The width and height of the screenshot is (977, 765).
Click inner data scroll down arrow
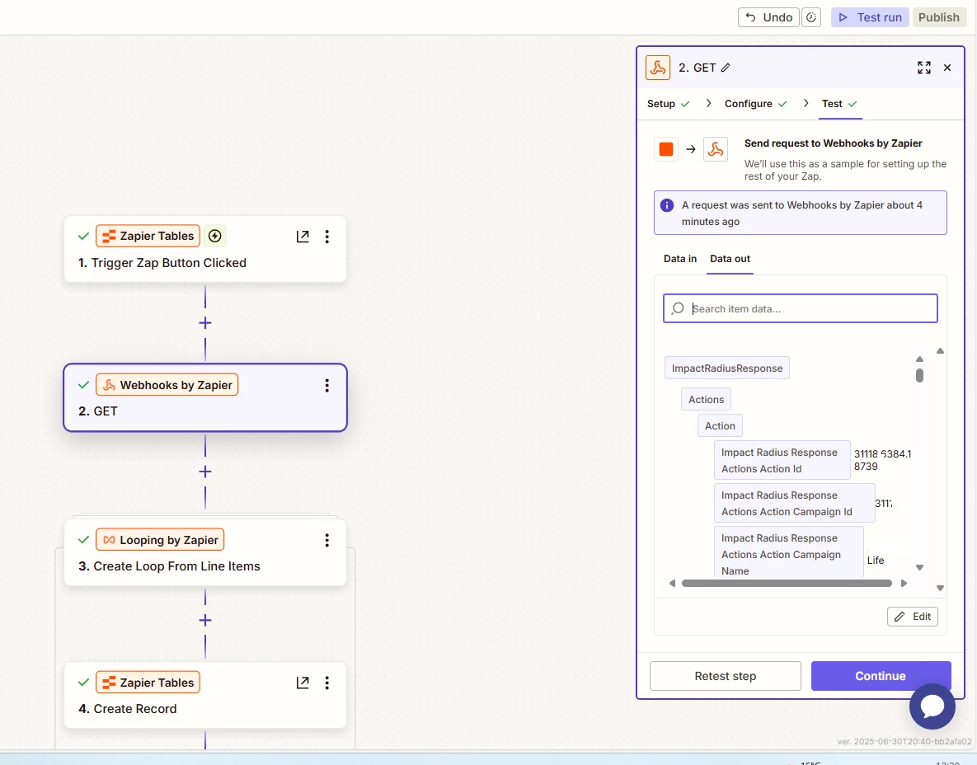tap(919, 567)
